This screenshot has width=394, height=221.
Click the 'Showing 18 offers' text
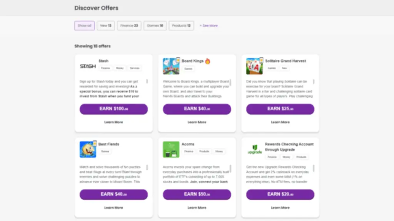92,46
